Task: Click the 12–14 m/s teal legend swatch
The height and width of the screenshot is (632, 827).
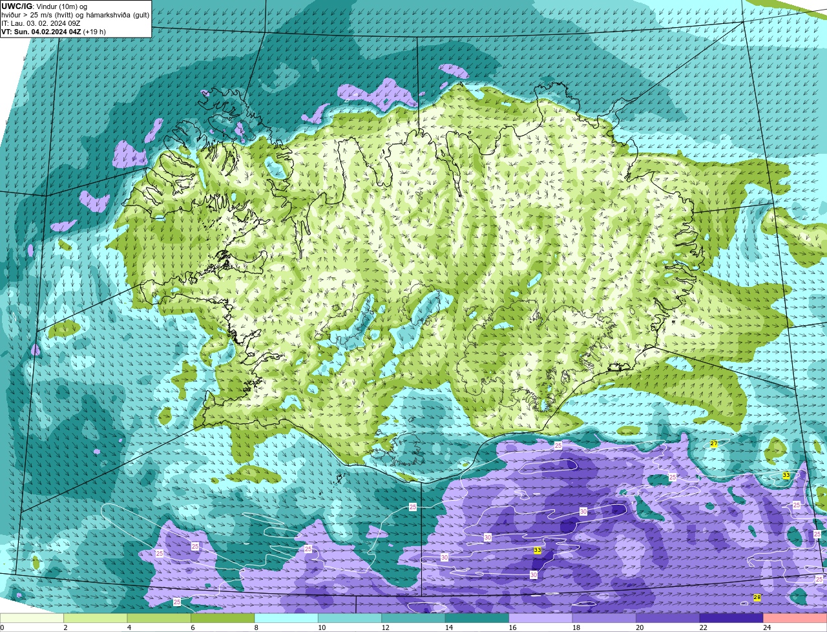Action: [x=414, y=618]
